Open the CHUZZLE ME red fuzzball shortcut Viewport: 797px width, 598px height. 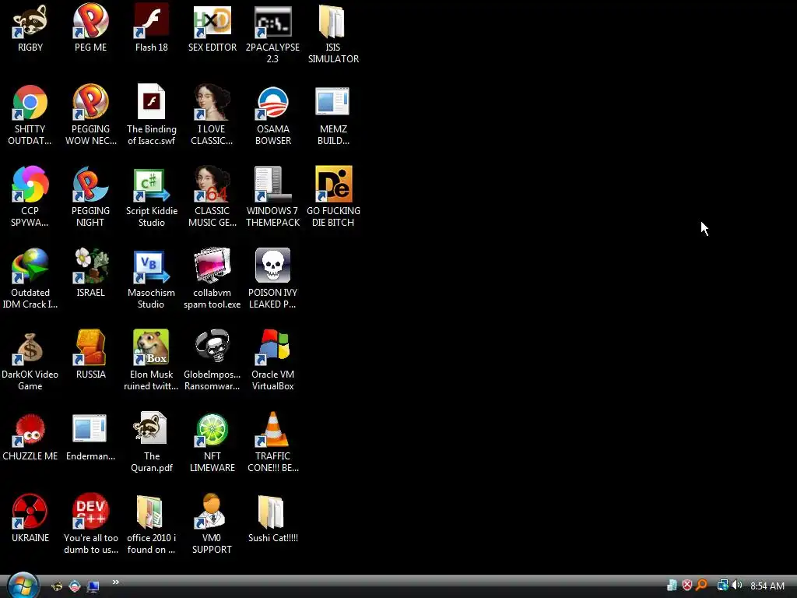click(30, 429)
